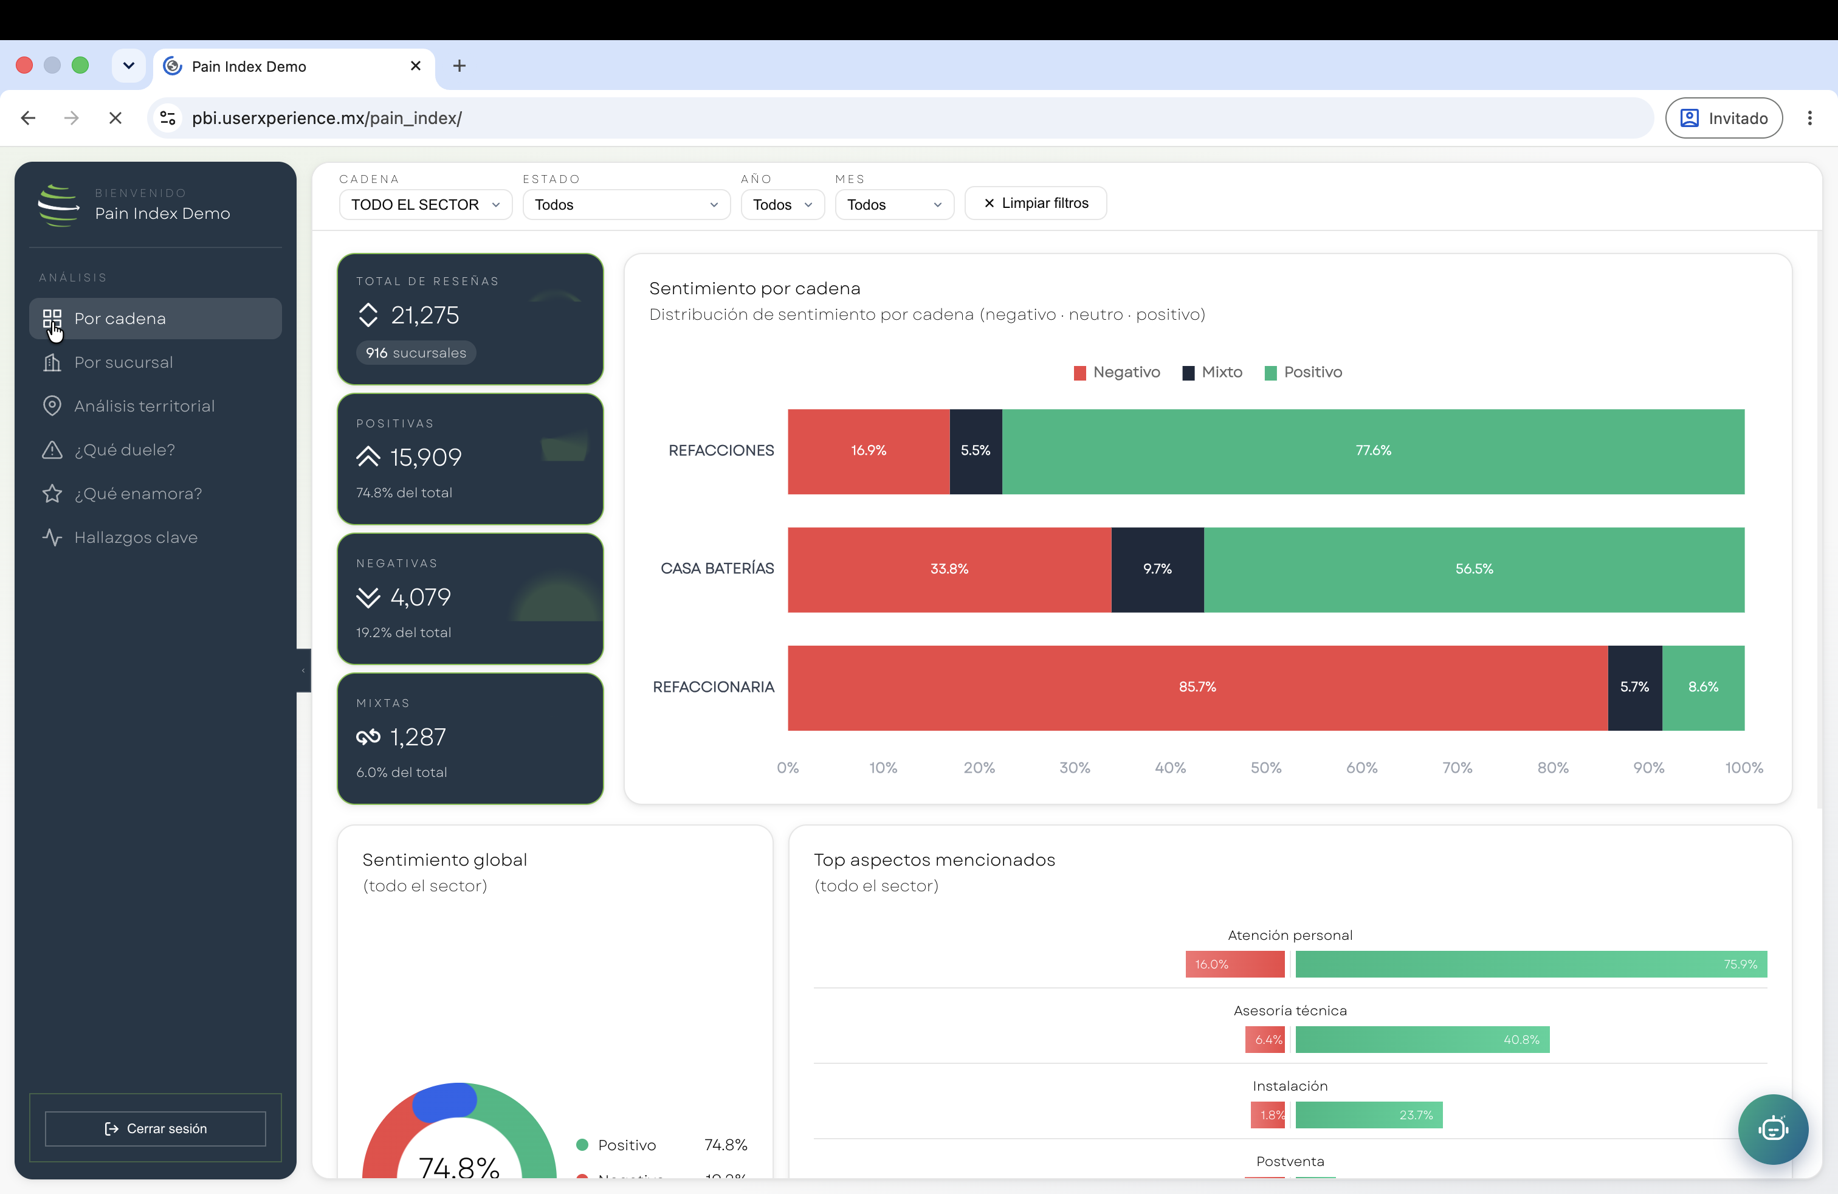
Task: Open the Chrome three-dot menu
Action: (1809, 118)
